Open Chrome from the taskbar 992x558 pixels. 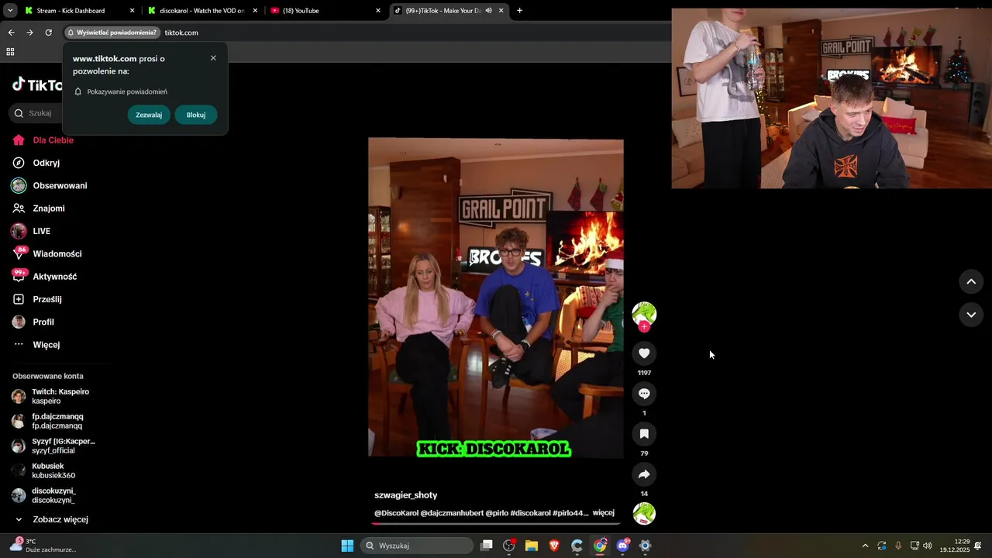coord(600,546)
